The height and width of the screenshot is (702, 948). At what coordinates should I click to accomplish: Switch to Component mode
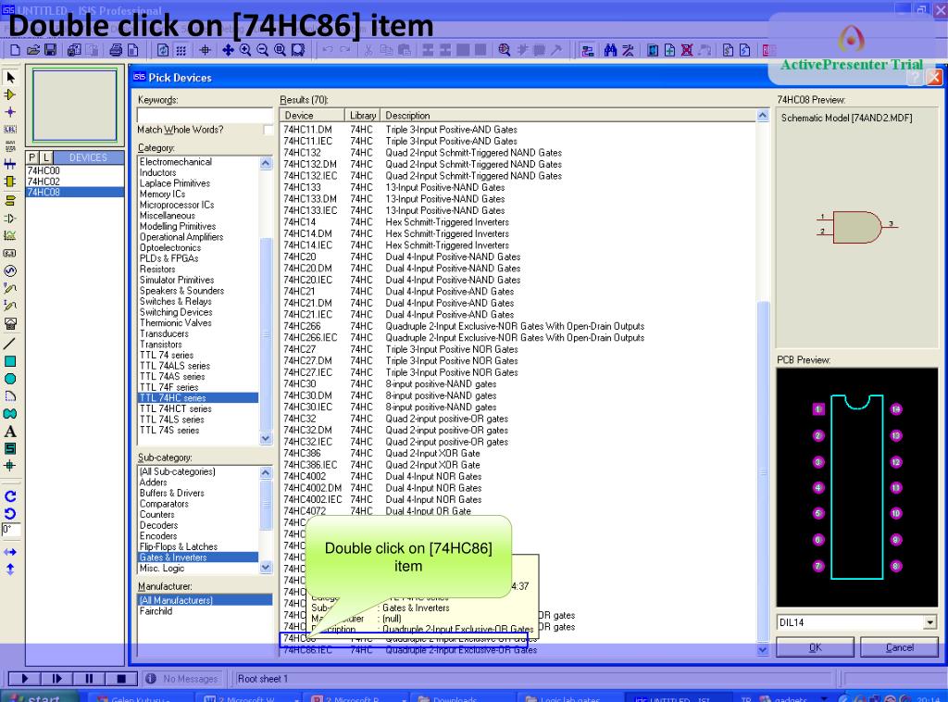(10, 95)
